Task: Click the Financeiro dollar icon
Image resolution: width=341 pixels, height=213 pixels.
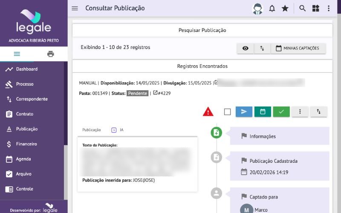Action: pyautogui.click(x=9, y=144)
